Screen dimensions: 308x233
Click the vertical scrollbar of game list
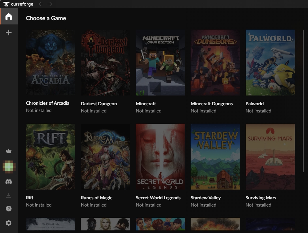point(303,101)
